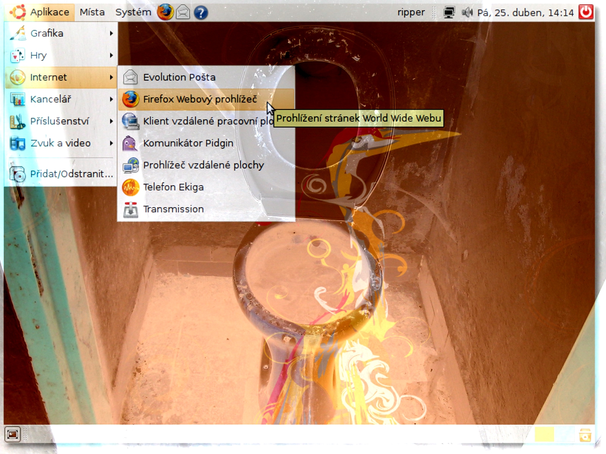
Task: Click the network monitor icon
Action: point(449,12)
